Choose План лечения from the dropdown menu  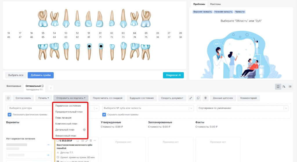[63, 118]
